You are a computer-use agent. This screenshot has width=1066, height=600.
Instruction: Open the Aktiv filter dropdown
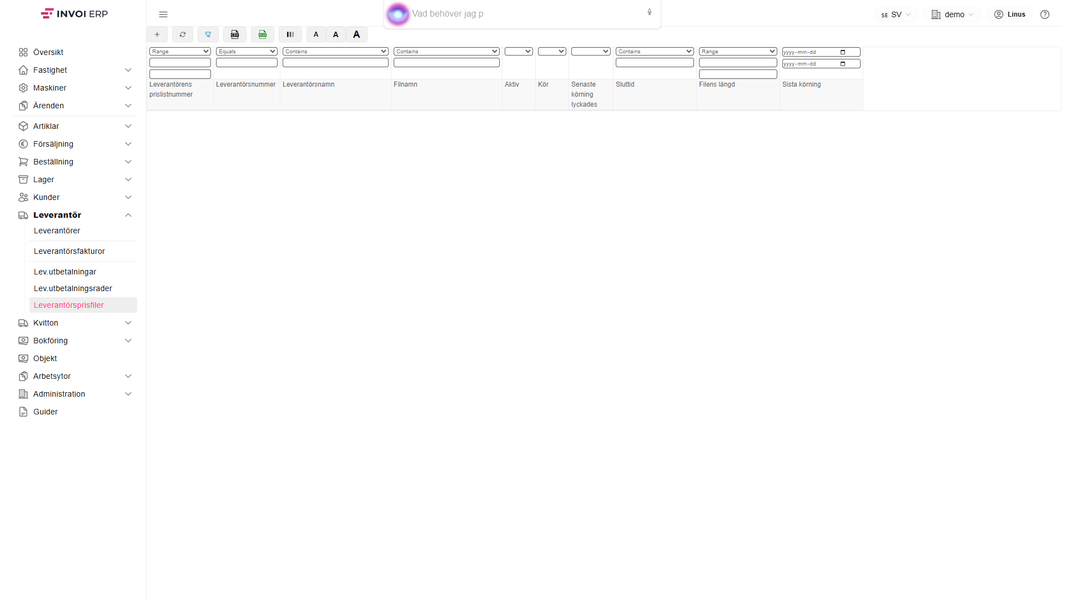[x=519, y=52]
